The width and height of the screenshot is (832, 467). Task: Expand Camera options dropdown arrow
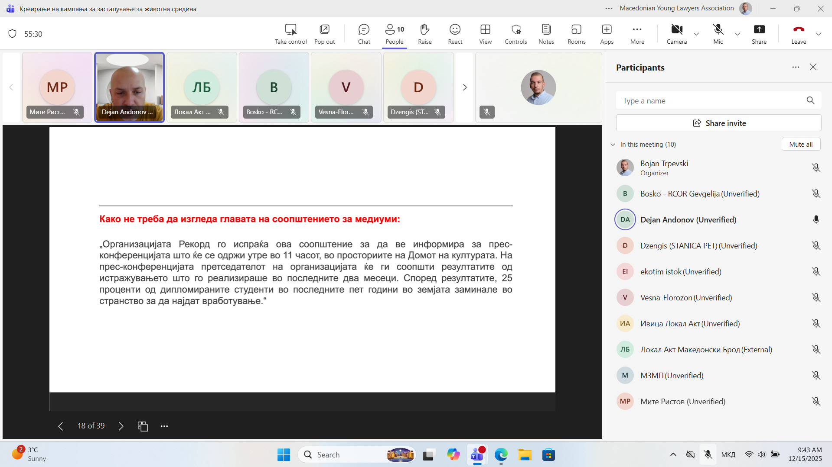(x=696, y=34)
